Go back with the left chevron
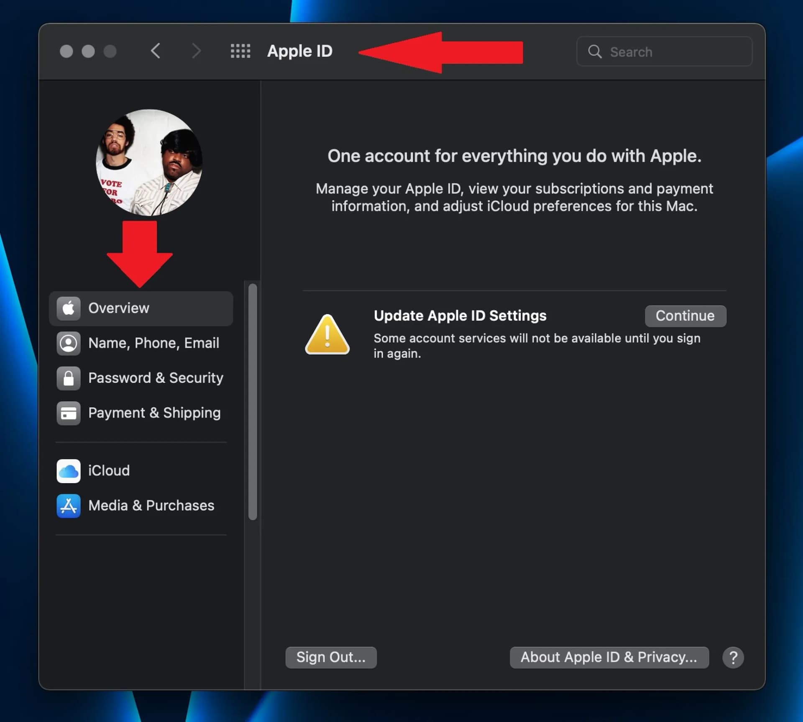 pyautogui.click(x=156, y=51)
